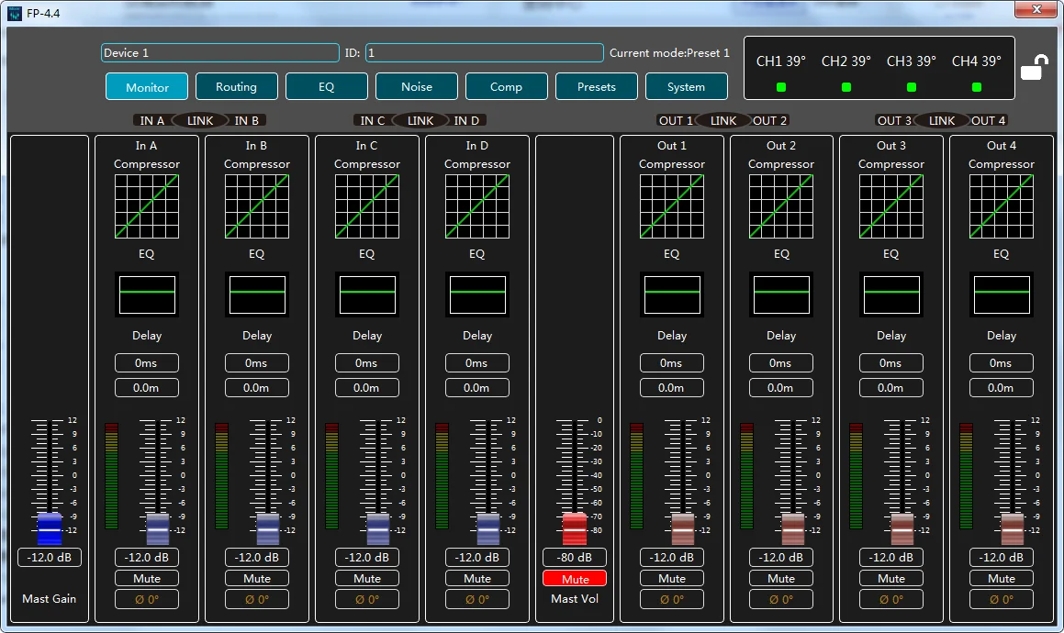
Task: Click the padlock lock icon
Action: 1034,68
